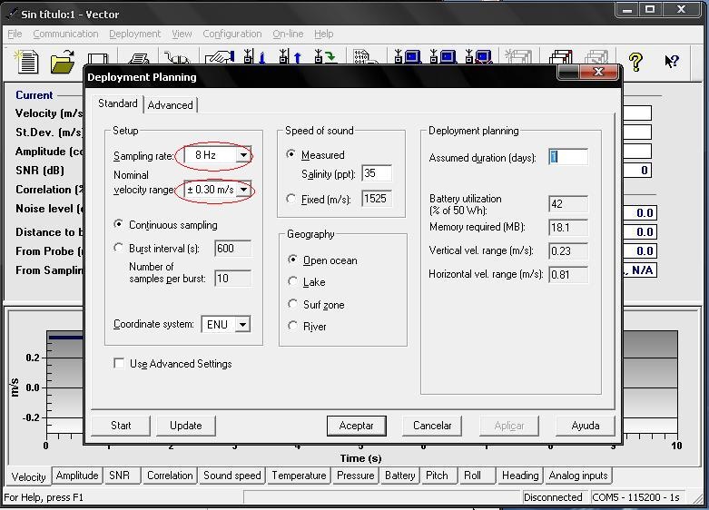Show the Correlation graph tab
The width and height of the screenshot is (709, 510).
tap(170, 476)
